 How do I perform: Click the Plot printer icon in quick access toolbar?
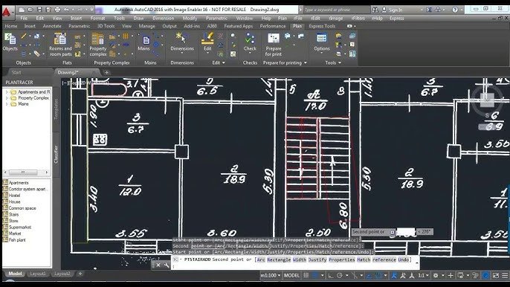pos(57,10)
